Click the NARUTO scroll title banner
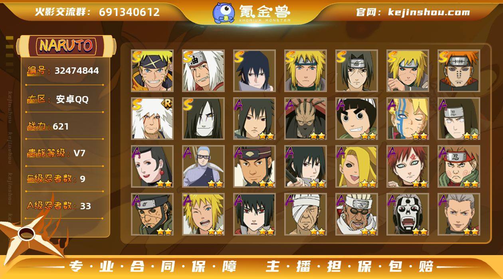 (x=66, y=46)
